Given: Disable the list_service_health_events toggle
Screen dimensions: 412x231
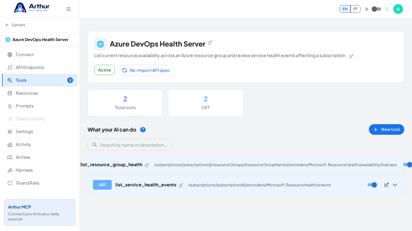Looking at the screenshot, I should pos(372,185).
